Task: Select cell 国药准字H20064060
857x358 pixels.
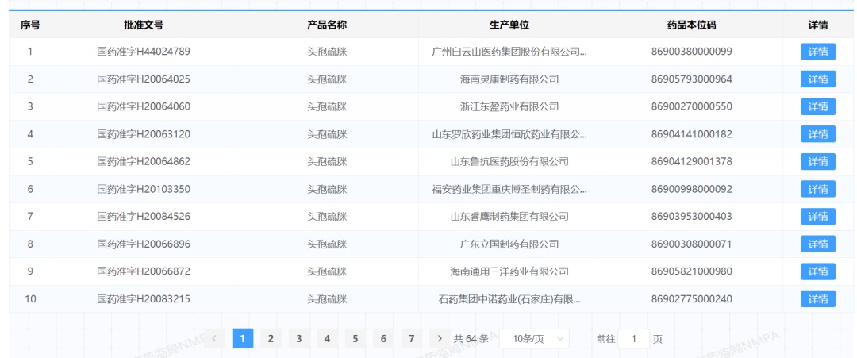Action: tap(144, 106)
